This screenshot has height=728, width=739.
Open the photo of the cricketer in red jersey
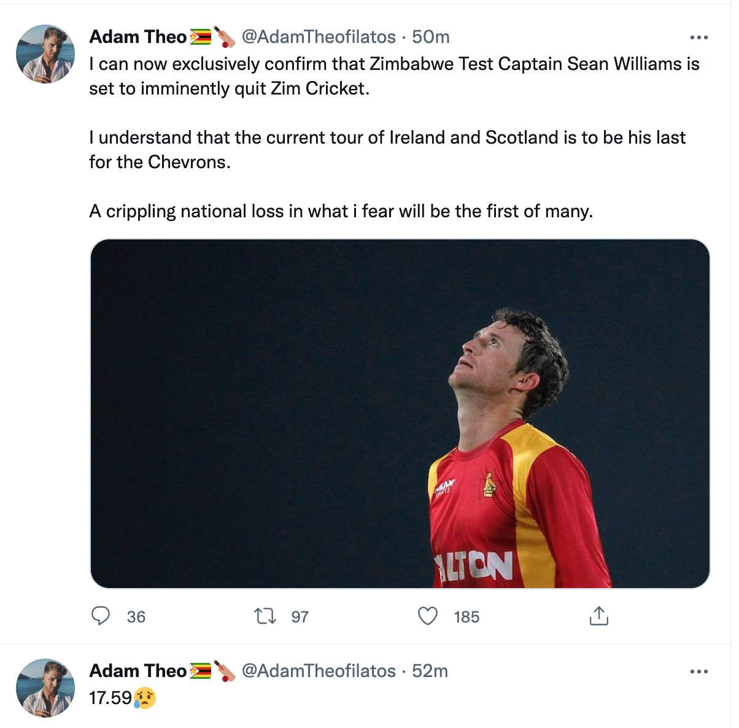[400, 414]
